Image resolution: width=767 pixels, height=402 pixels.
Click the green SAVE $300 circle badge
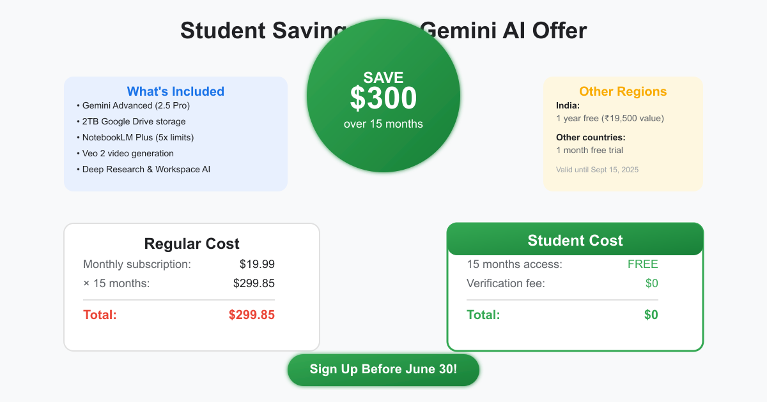coord(383,96)
